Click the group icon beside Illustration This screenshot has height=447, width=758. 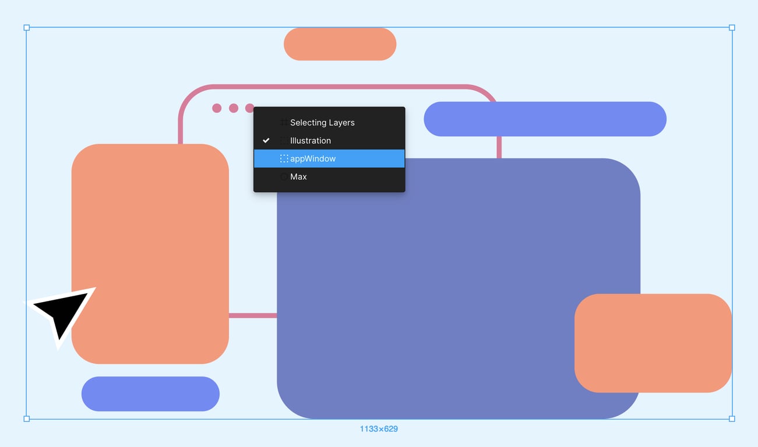pos(284,140)
